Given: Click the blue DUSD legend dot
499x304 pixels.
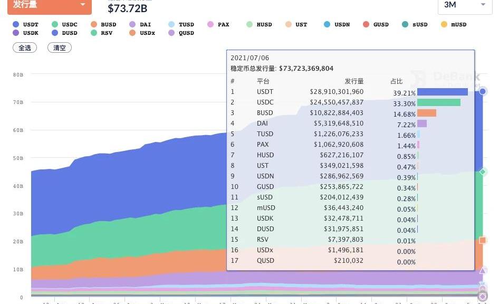Looking at the screenshot, I should coord(55,33).
